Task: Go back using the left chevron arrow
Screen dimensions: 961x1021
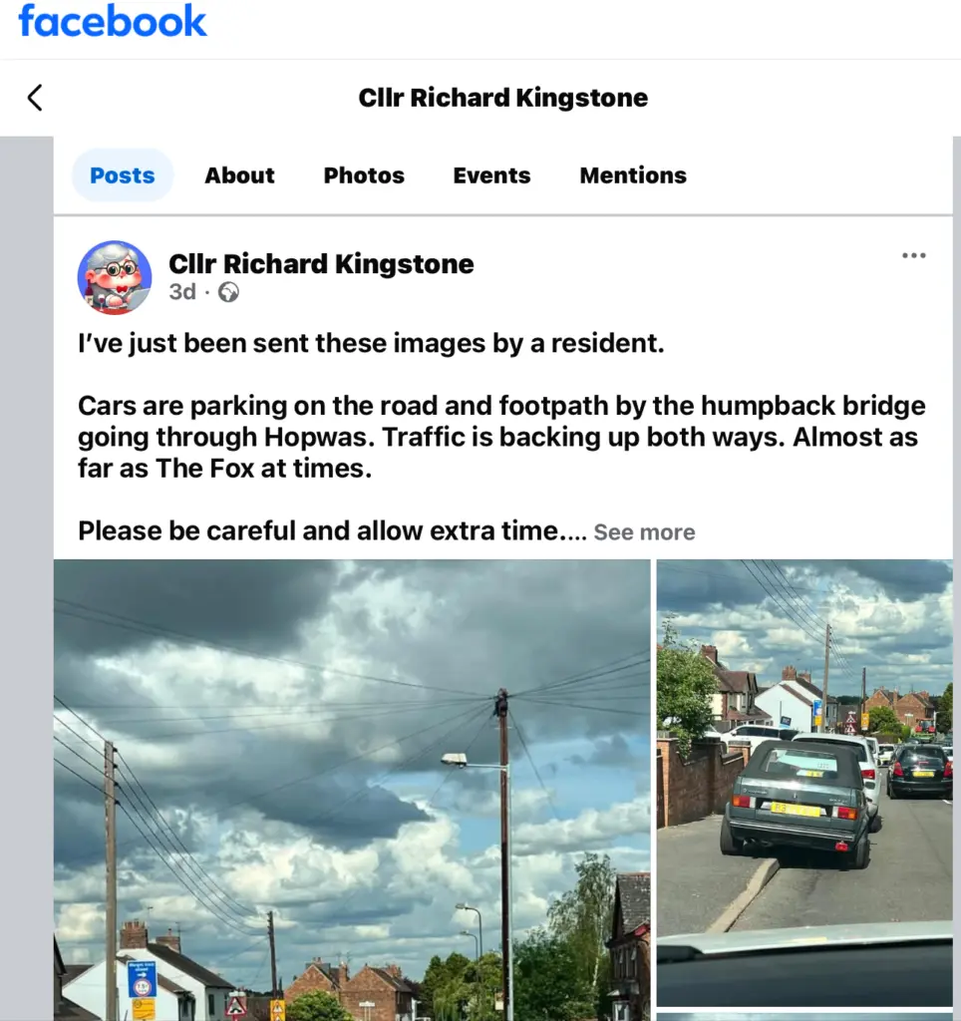Action: coord(35,98)
